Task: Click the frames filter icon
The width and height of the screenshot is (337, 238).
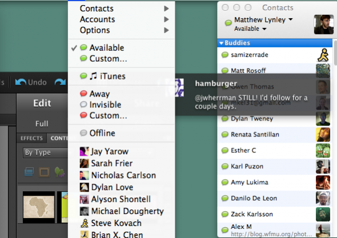Action: point(44,172)
